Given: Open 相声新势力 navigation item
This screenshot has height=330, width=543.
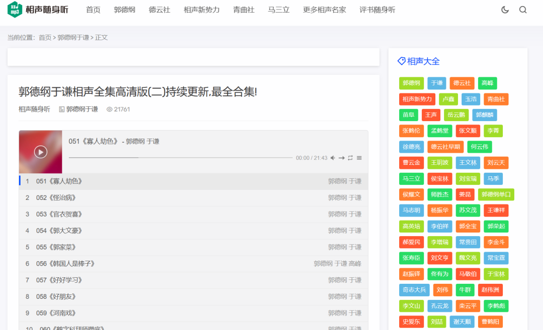Looking at the screenshot, I should [202, 10].
